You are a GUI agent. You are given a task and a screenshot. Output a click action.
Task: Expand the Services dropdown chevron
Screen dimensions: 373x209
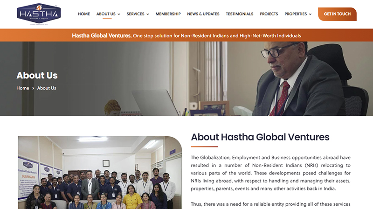coord(148,14)
